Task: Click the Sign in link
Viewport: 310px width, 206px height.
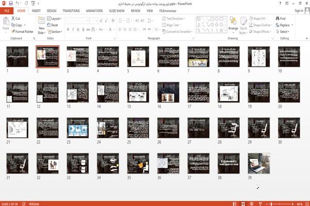Action: click(299, 11)
